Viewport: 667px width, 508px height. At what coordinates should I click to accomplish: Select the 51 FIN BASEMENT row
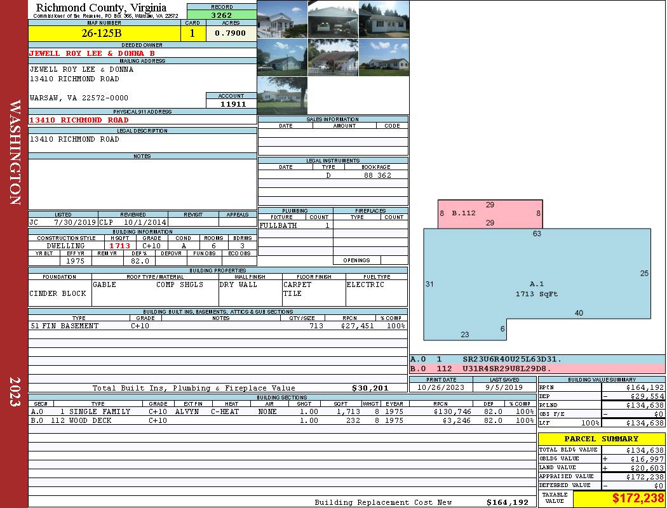click(218, 326)
